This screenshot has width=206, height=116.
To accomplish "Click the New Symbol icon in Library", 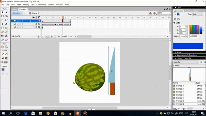I will point(174,109).
